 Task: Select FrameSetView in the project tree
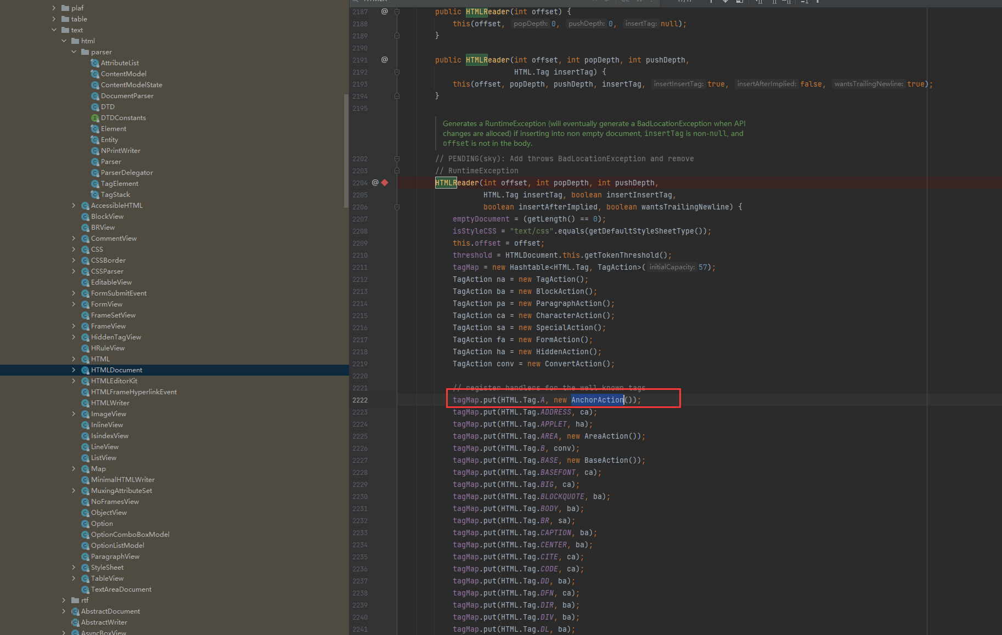pos(113,315)
